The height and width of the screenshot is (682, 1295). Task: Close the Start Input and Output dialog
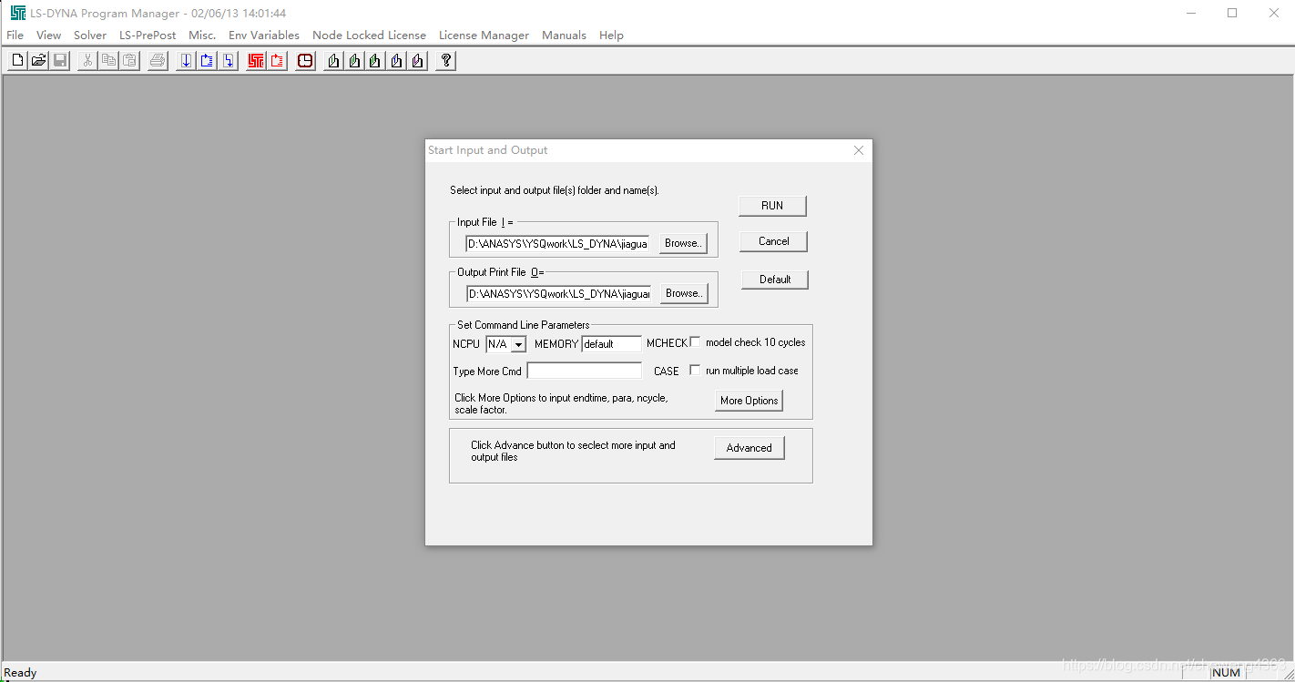pyautogui.click(x=858, y=150)
